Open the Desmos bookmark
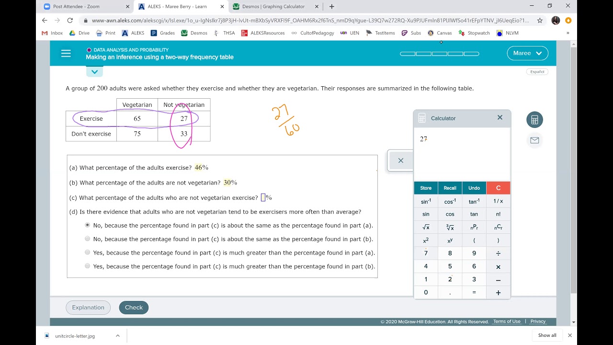This screenshot has width=613, height=345. click(194, 33)
